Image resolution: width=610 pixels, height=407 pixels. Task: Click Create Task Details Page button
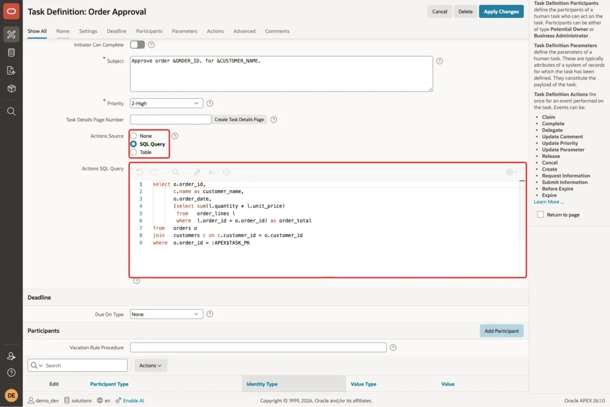(239, 119)
